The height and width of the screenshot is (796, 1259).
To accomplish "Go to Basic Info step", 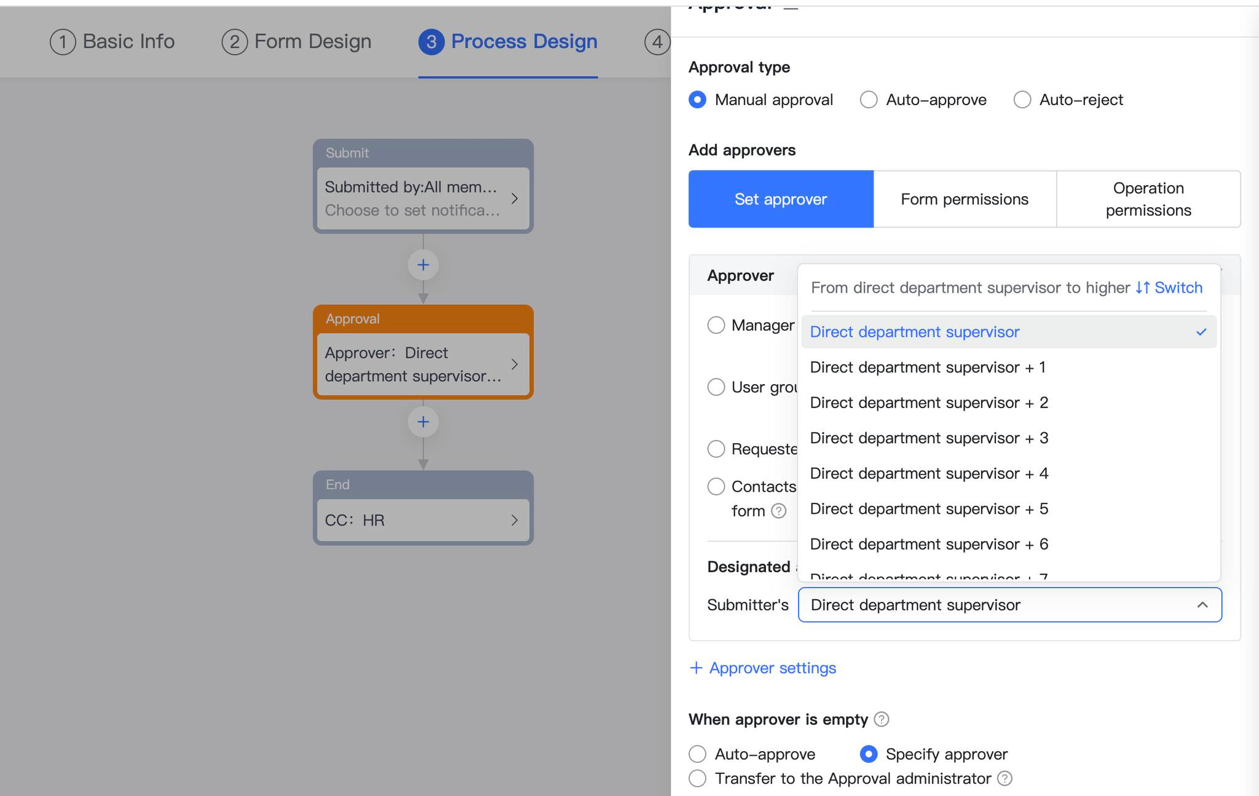I will click(112, 42).
